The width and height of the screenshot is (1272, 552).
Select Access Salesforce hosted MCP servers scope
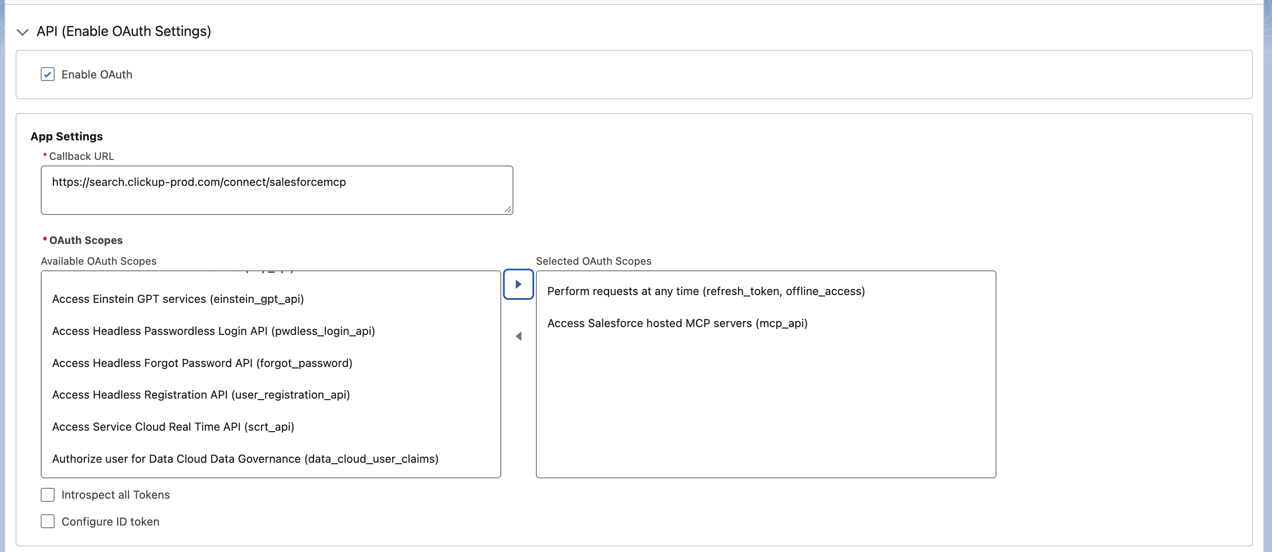(677, 323)
